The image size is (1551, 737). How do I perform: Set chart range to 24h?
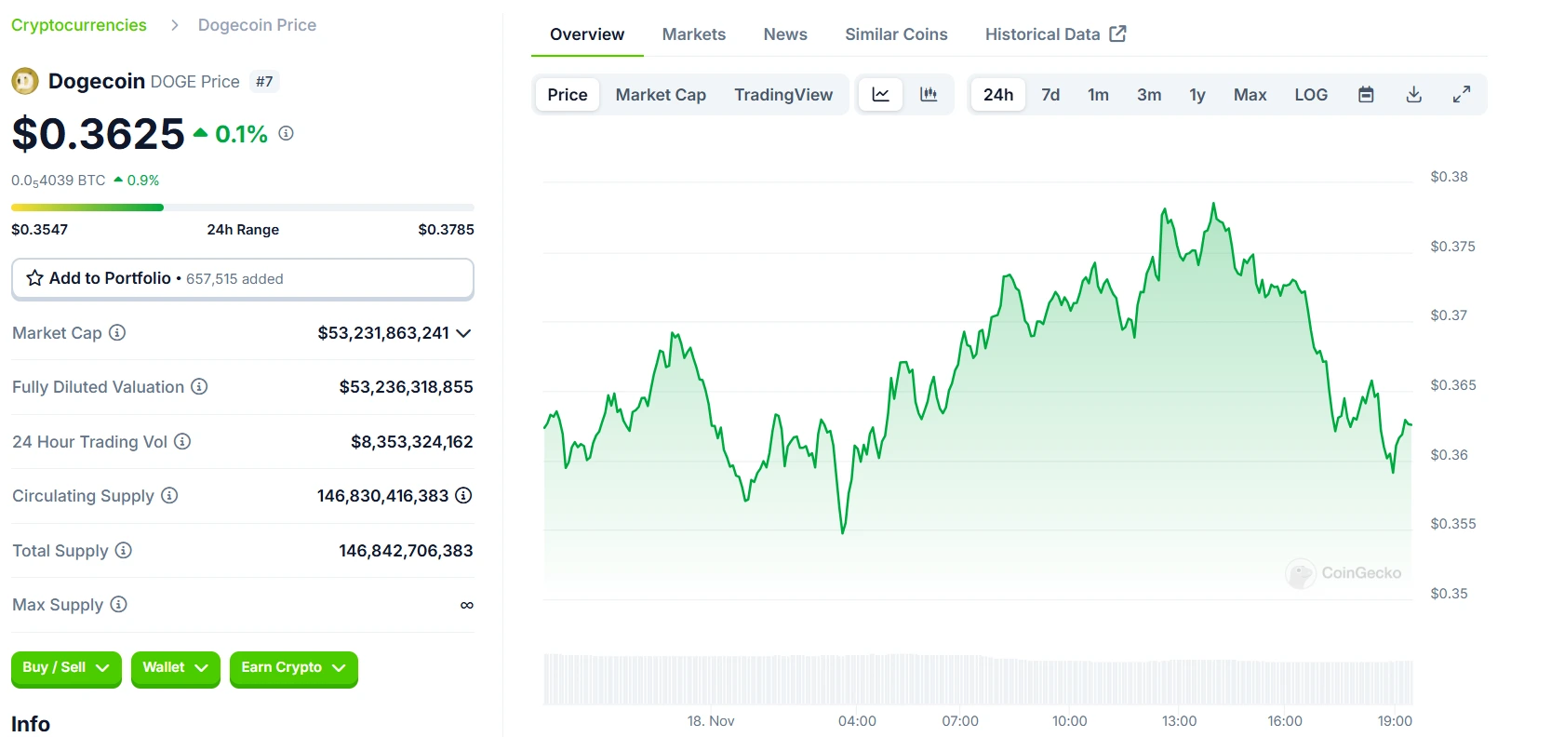(998, 94)
